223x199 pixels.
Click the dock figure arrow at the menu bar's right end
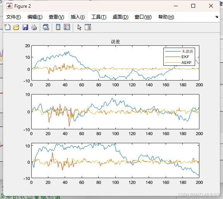[216, 17]
